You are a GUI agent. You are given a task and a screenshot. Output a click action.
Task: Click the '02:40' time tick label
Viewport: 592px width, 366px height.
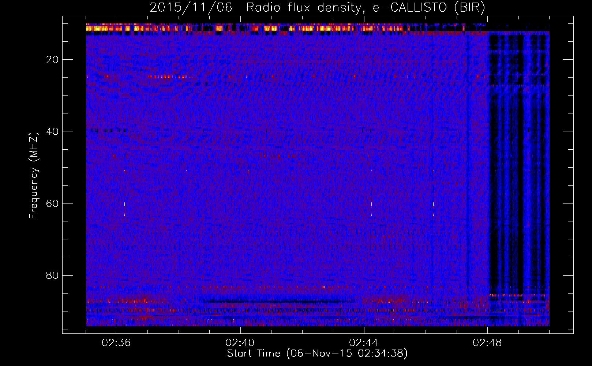click(240, 343)
